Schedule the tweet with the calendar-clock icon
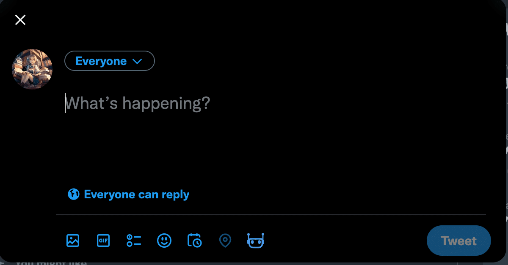508x265 pixels. pos(194,241)
